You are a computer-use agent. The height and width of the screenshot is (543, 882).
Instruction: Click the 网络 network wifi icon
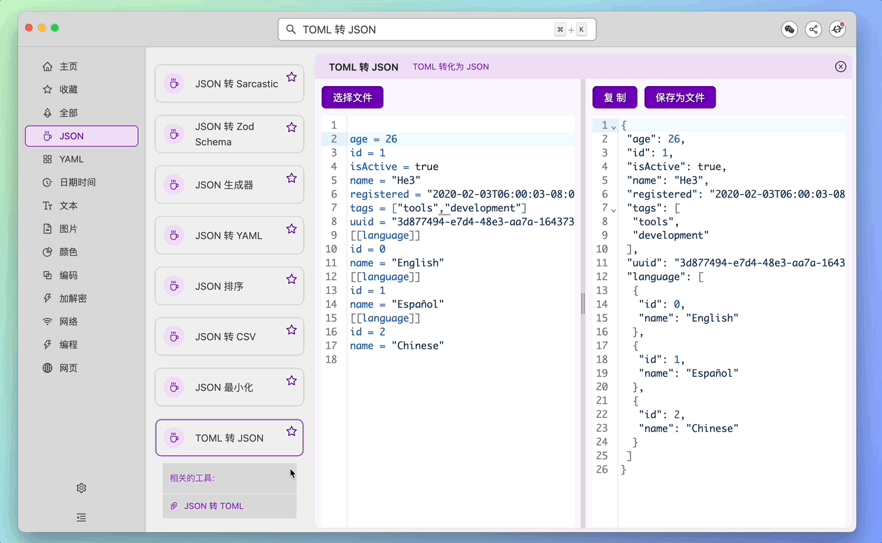[48, 322]
